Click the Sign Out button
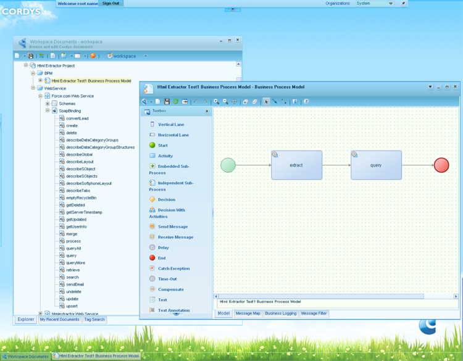 (111, 4)
